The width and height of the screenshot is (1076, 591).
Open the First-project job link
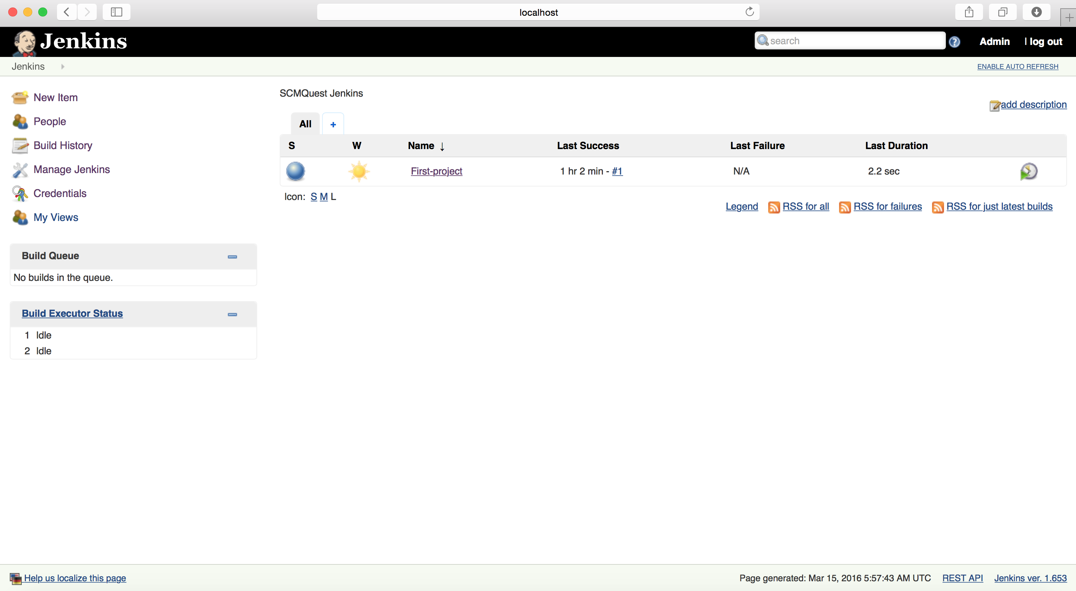click(436, 171)
